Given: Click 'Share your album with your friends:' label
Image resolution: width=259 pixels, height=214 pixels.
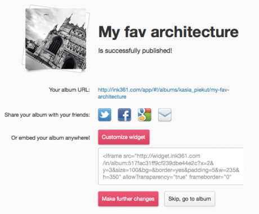Looking at the screenshot, I should pos(47,115).
